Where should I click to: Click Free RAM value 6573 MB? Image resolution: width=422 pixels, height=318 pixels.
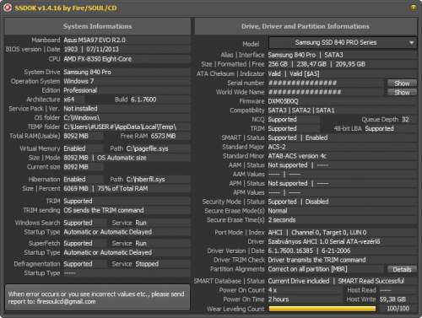click(x=163, y=136)
